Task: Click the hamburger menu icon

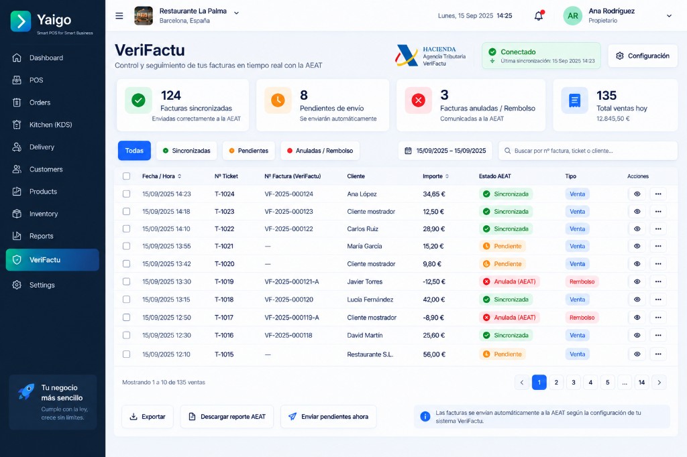Action: (119, 16)
